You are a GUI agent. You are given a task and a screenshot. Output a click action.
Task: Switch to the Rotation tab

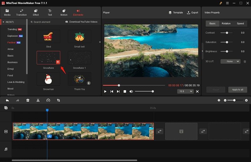pos(226,24)
